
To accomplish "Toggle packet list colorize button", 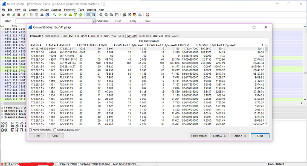I will click(x=88, y=15).
